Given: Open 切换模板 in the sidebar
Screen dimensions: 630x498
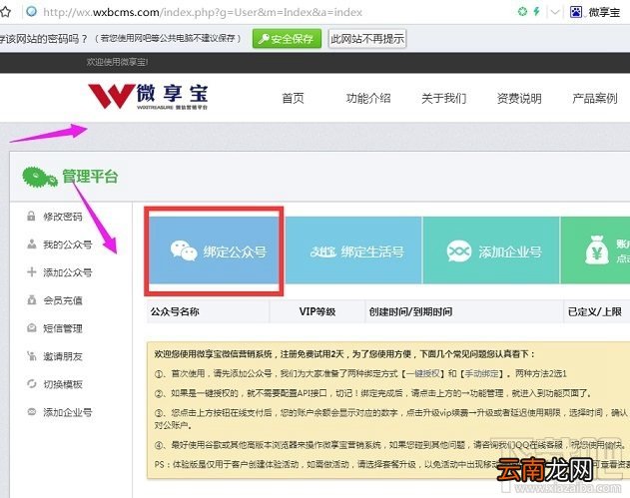Looking at the screenshot, I should click(63, 384).
